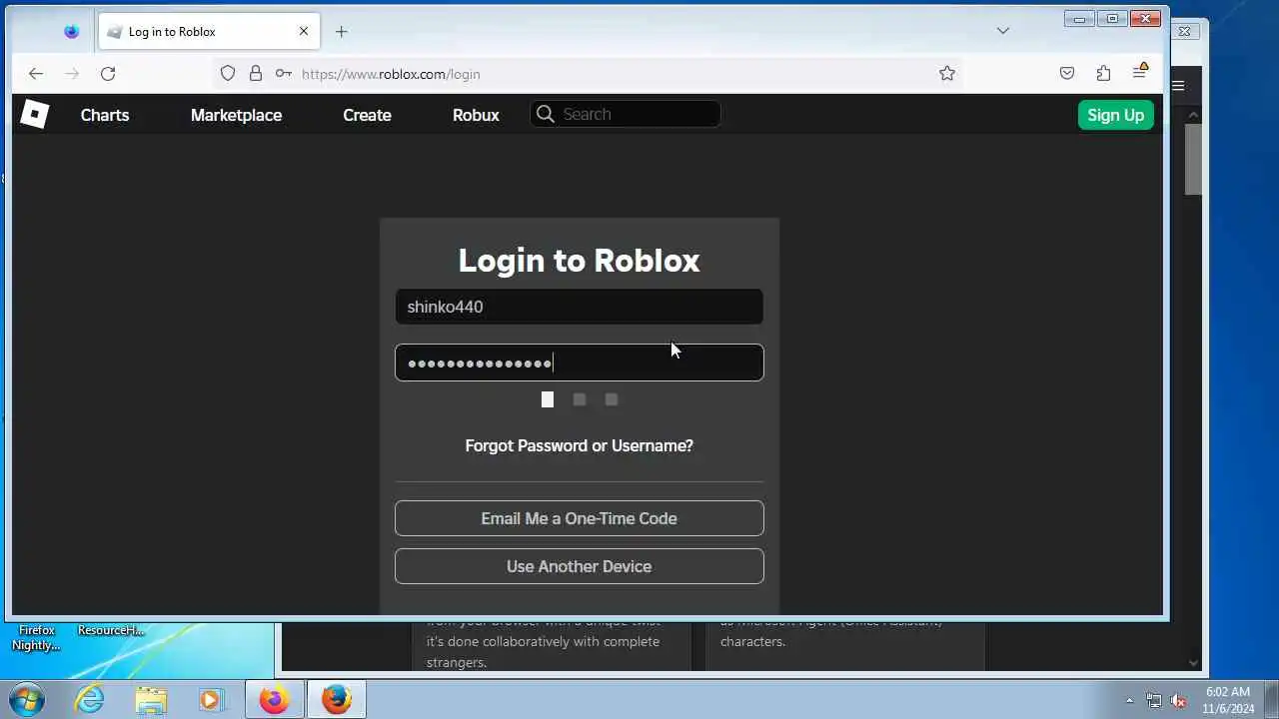The height and width of the screenshot is (719, 1279).
Task: Open the Firefox hamburger application menu
Action: pos(1139,72)
